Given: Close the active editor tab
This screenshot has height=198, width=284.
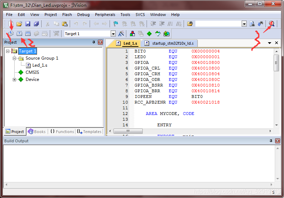Looking at the screenshot, I should click(277, 43).
